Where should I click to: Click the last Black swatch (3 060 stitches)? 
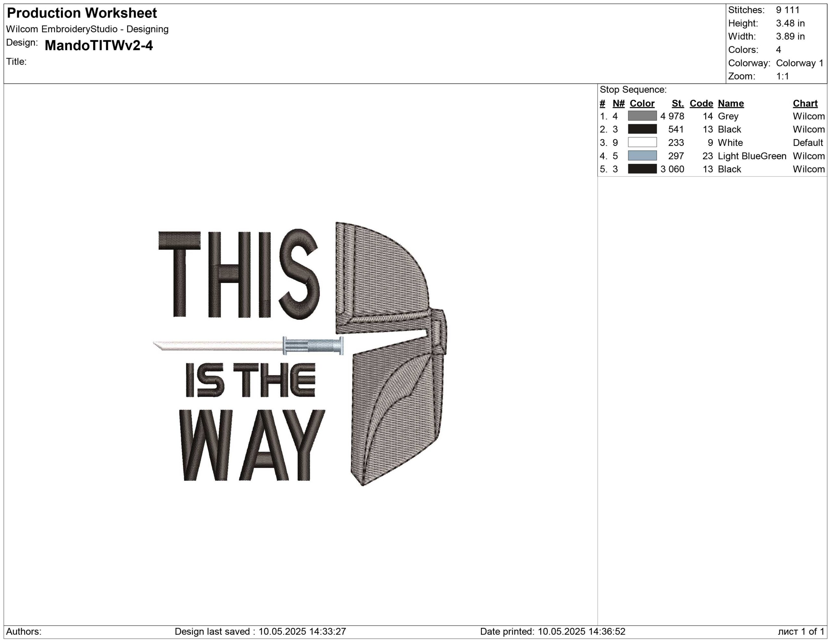click(x=642, y=169)
